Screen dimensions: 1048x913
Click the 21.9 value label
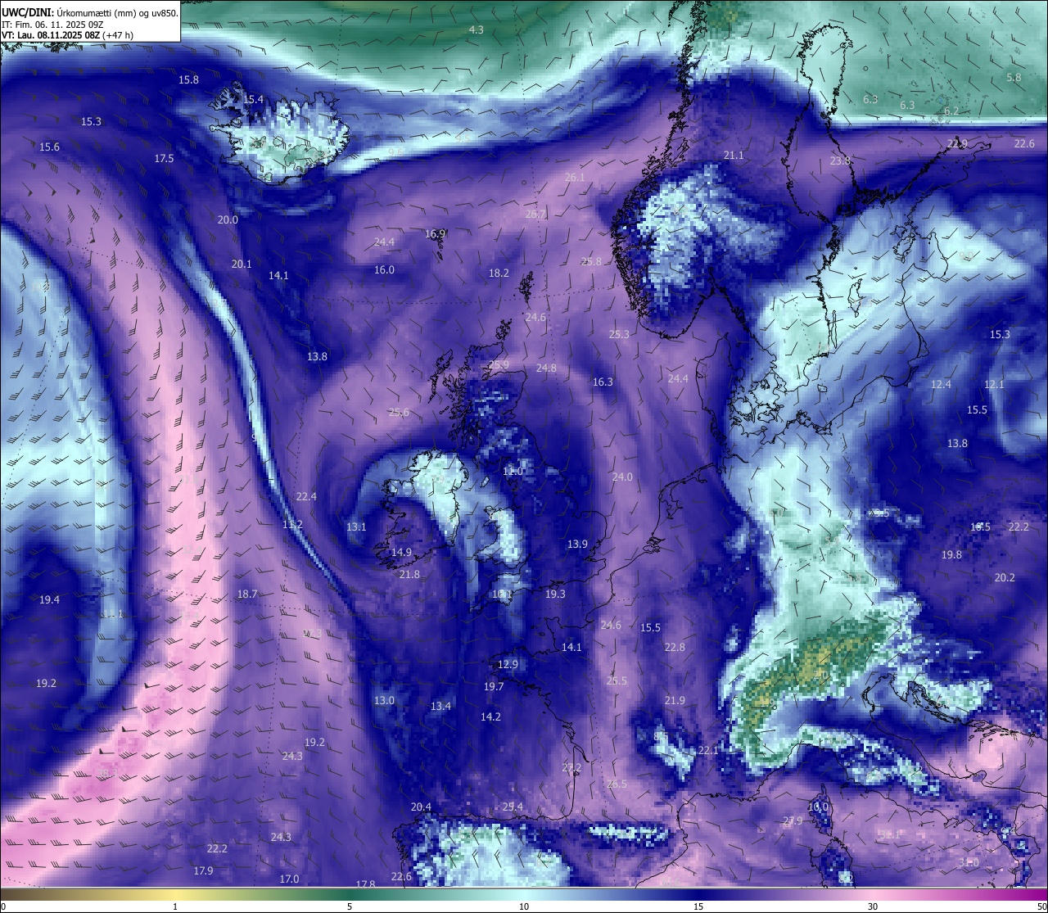point(675,700)
